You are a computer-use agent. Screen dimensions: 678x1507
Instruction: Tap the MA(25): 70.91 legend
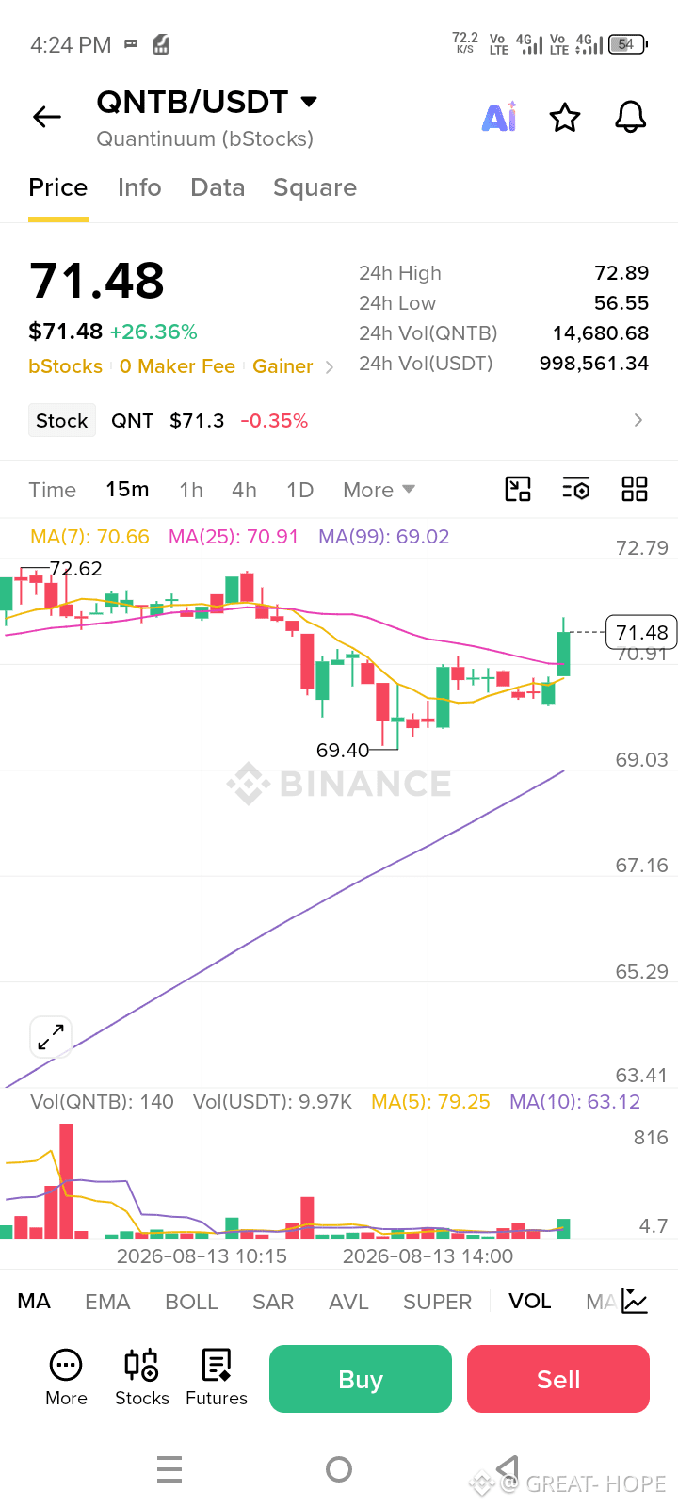click(x=234, y=537)
